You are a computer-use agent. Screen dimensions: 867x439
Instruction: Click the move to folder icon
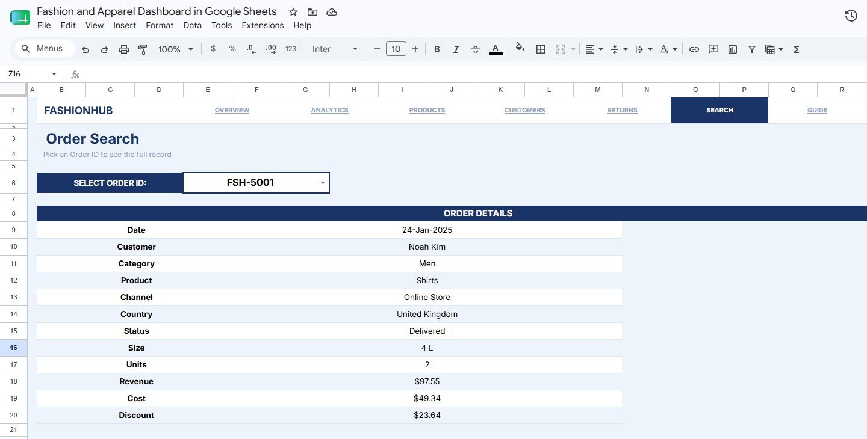coord(312,12)
